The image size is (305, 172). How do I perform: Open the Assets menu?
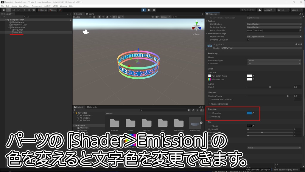pos(14,6)
